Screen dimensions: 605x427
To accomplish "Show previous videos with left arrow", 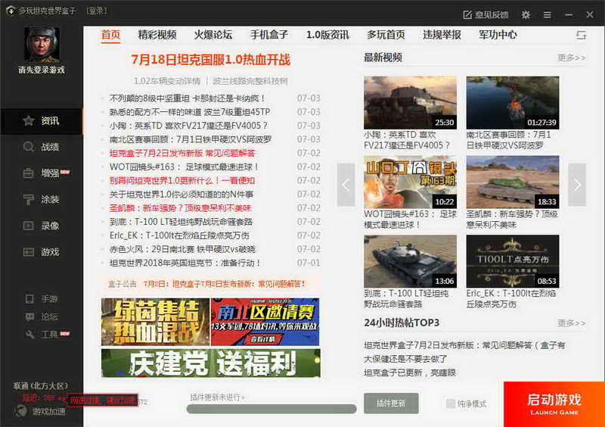I will pyautogui.click(x=346, y=185).
